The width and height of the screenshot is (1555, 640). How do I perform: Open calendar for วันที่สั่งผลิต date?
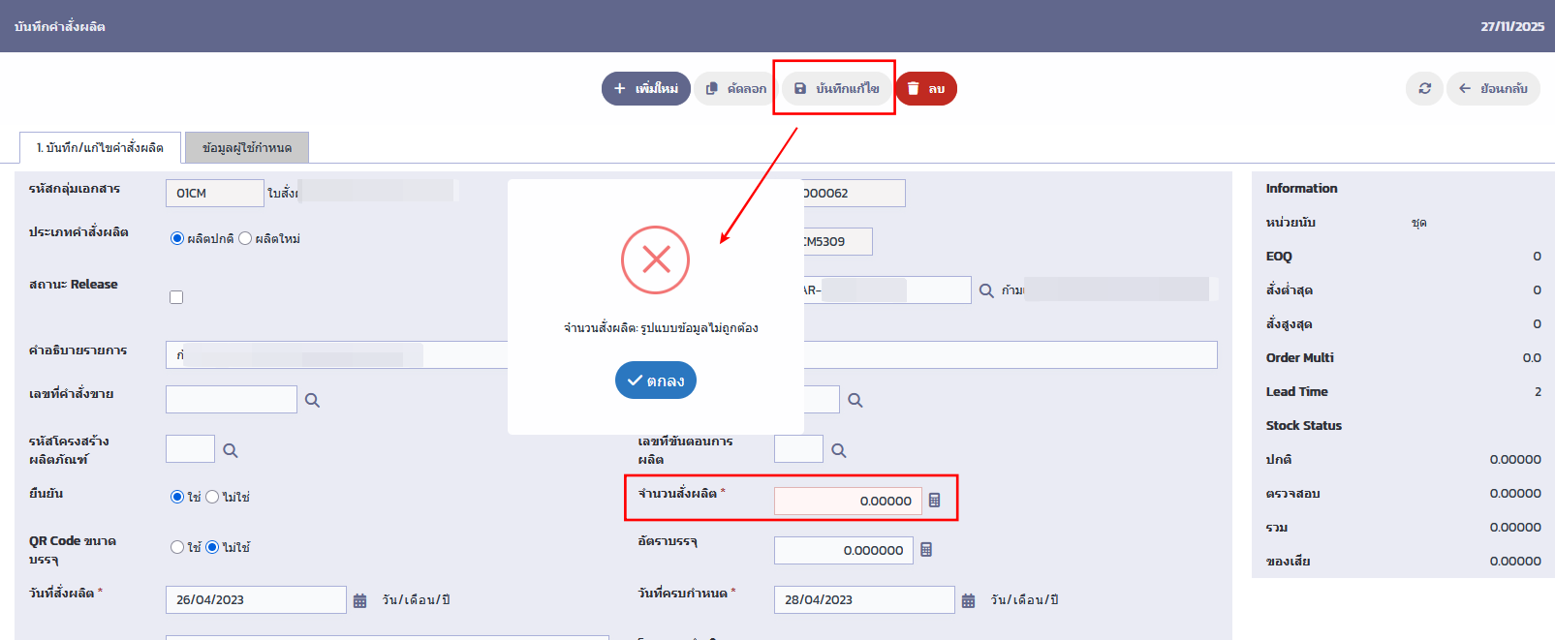pyautogui.click(x=359, y=600)
